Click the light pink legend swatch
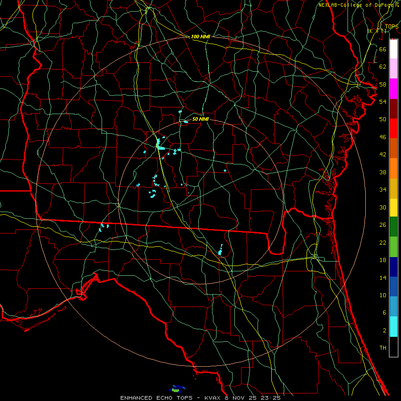 (x=393, y=69)
